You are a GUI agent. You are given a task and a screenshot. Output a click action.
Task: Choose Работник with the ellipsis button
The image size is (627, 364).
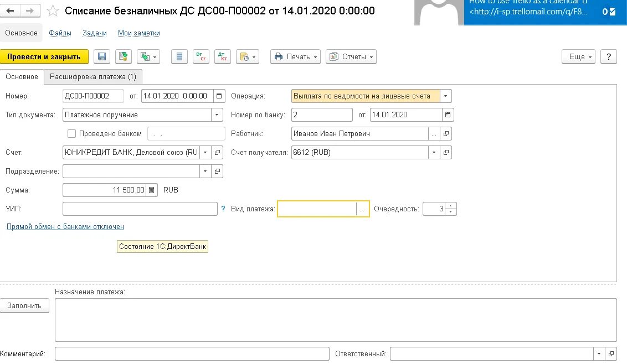pos(434,133)
